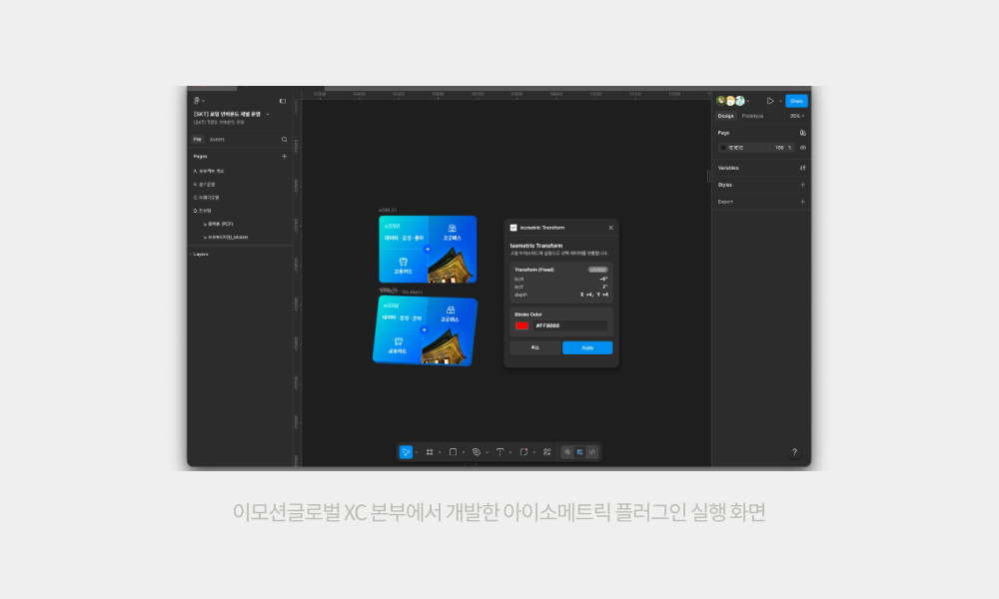Click the page background opacity 100 field
The width and height of the screenshot is (999, 599).
pyautogui.click(x=782, y=148)
